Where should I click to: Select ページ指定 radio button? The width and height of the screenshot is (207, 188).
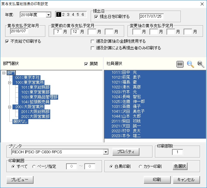tap(34, 166)
